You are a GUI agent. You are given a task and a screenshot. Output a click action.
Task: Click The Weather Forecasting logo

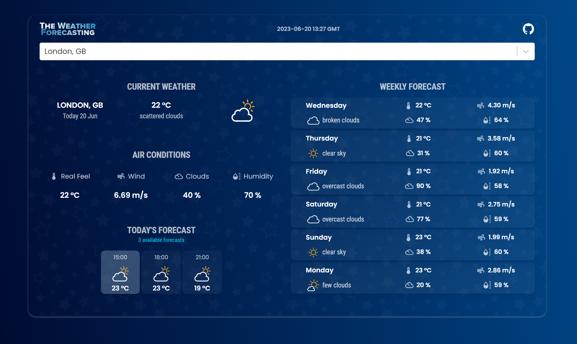68,29
